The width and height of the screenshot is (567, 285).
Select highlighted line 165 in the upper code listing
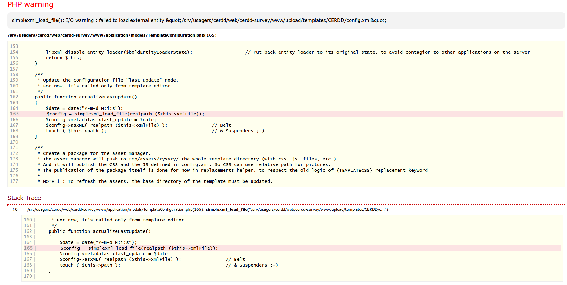click(125, 114)
